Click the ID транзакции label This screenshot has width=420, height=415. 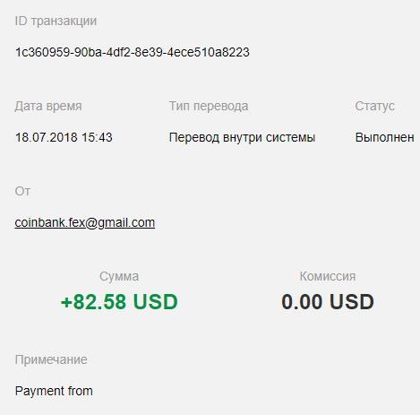[56, 21]
